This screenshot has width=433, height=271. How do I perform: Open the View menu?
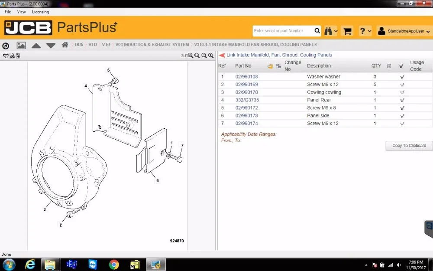[21, 12]
